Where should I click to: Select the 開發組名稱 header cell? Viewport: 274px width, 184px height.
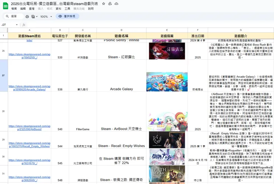(x=83, y=36)
